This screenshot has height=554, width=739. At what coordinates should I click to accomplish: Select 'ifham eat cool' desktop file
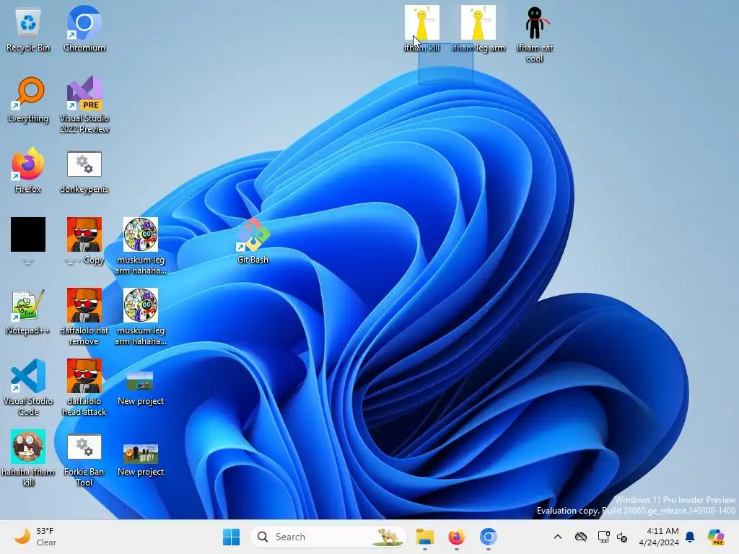click(x=535, y=35)
